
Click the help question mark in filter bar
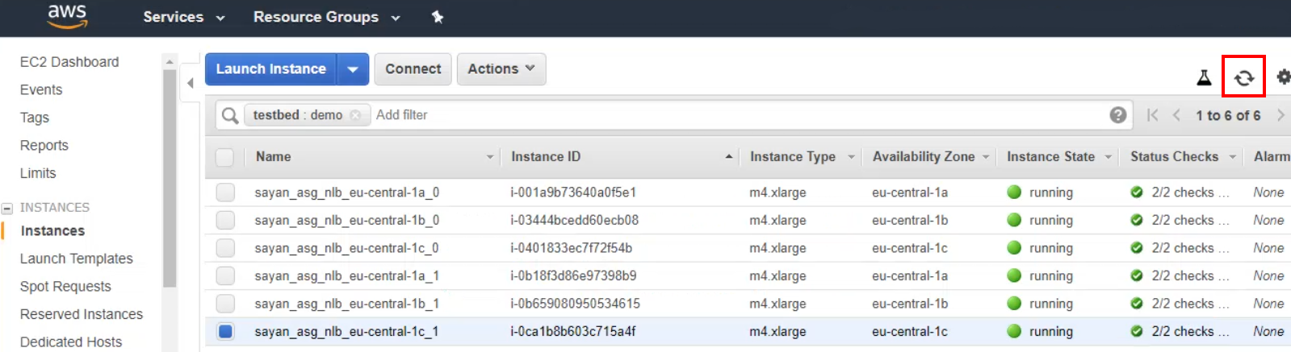tap(1118, 115)
